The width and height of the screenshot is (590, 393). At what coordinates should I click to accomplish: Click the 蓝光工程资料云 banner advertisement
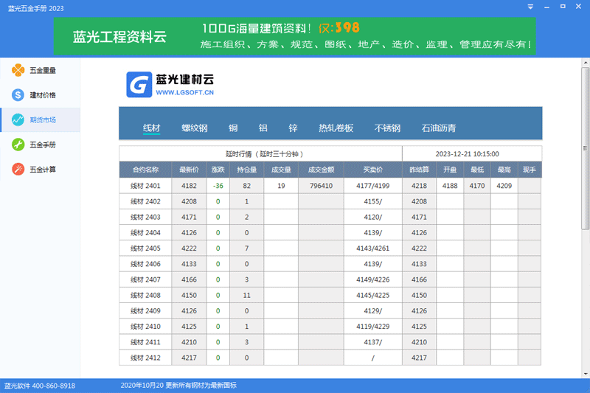[294, 37]
